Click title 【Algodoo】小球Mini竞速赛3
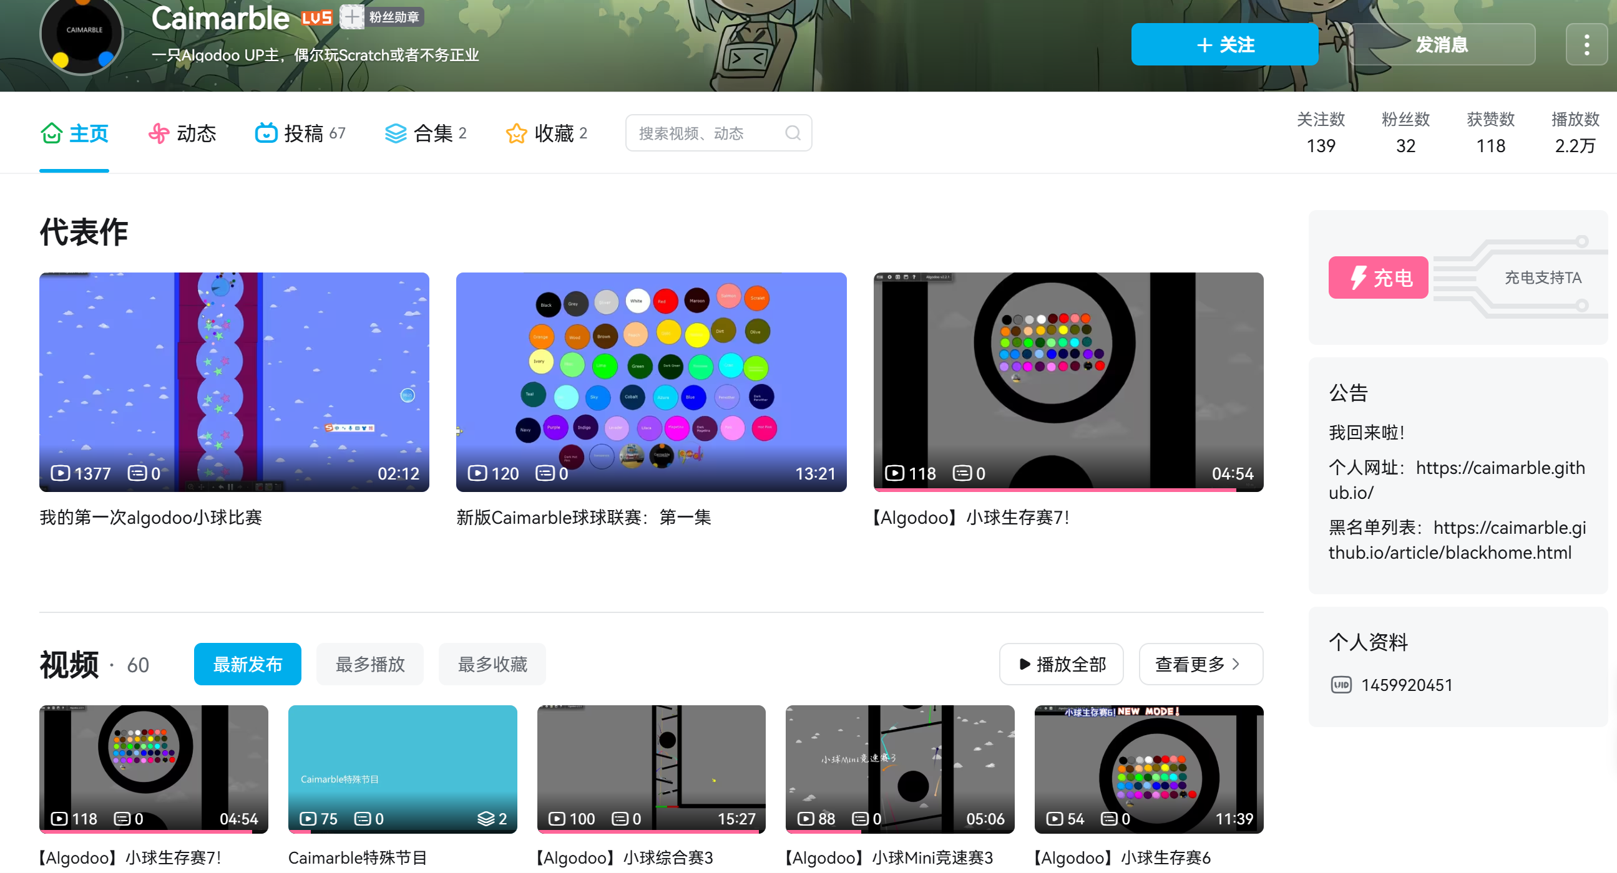 889,857
